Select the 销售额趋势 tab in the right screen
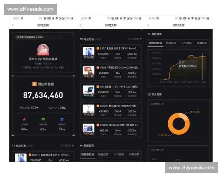Image resolution: width=222 pixels, height=177 pixels. (156, 43)
